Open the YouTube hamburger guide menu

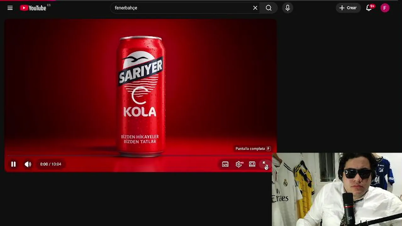pos(10,8)
